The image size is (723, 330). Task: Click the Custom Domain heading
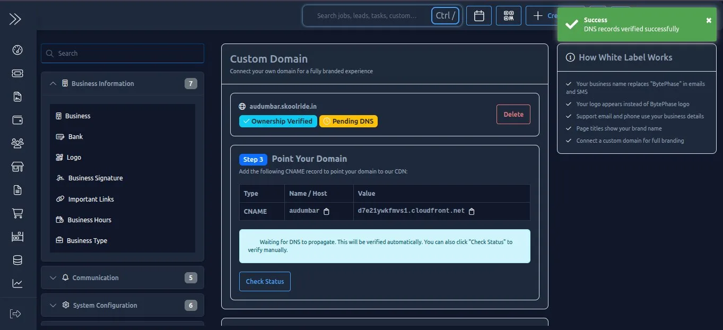point(269,59)
